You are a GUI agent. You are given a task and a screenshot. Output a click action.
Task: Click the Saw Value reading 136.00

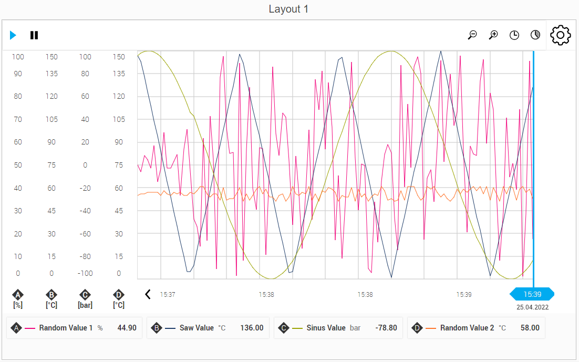[x=252, y=328]
